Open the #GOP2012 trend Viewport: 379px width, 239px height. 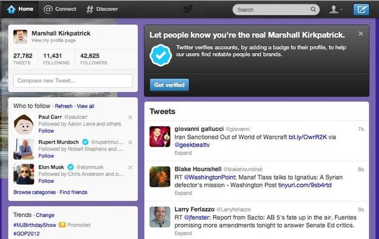[27, 234]
